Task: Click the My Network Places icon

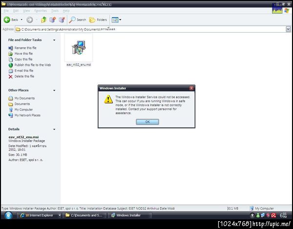Action: [x=11, y=115]
